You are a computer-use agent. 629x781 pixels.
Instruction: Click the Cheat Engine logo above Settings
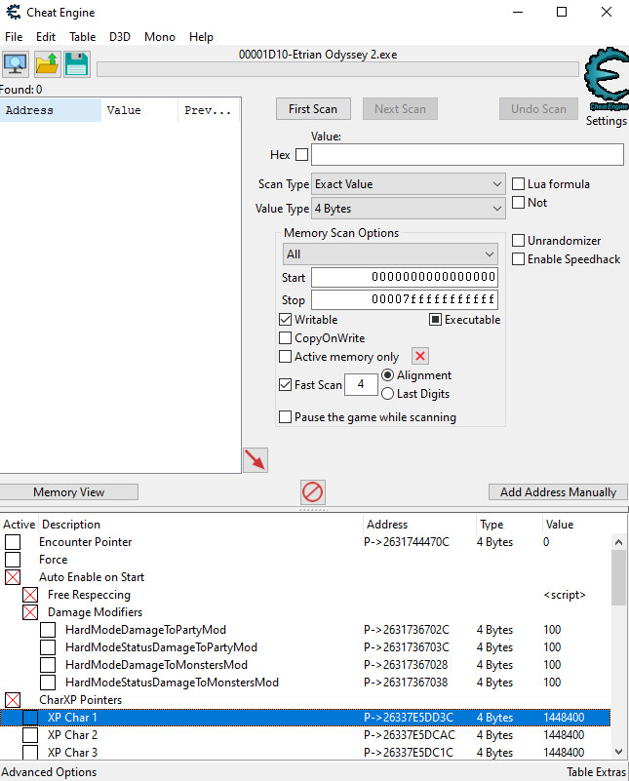pyautogui.click(x=606, y=80)
